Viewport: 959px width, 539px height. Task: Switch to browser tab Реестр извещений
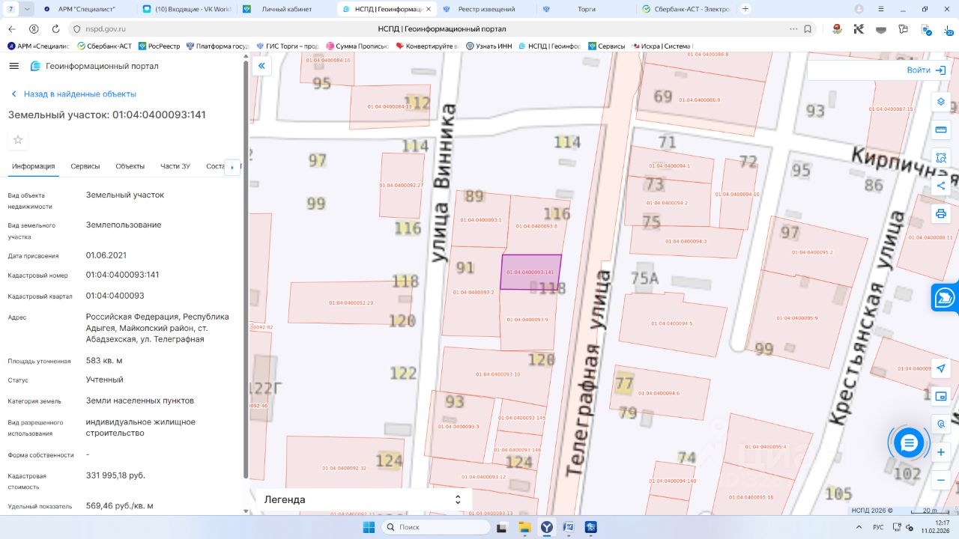coord(486,9)
